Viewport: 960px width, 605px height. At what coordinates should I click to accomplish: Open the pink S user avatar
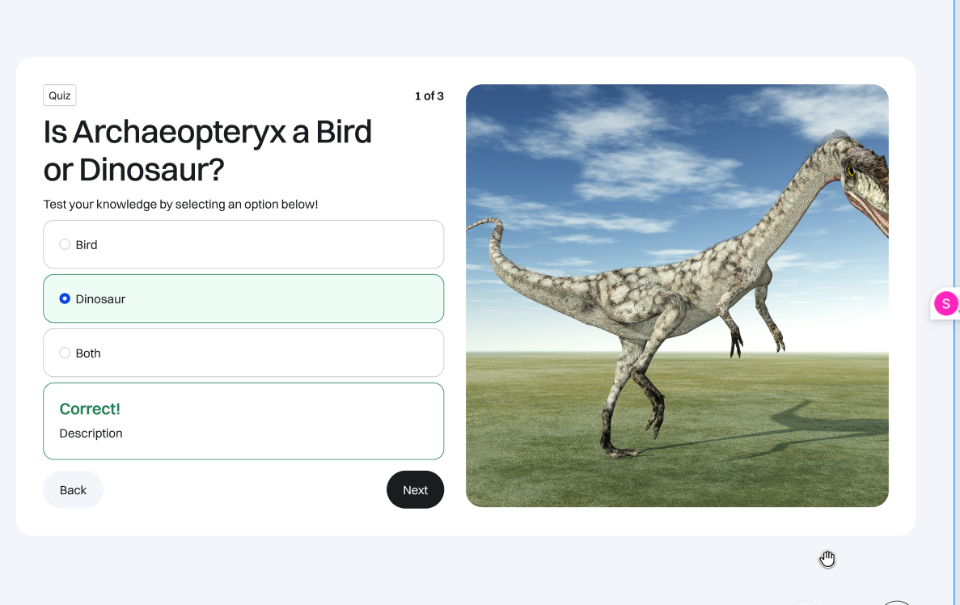tap(945, 304)
